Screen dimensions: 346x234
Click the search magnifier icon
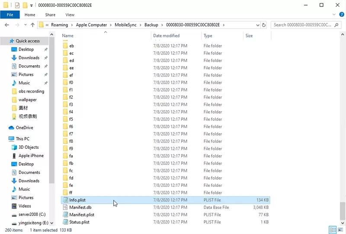(x=336, y=25)
